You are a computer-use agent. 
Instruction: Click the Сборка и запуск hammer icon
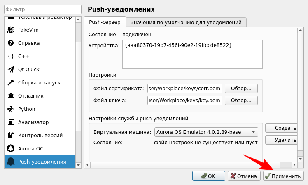11,82
